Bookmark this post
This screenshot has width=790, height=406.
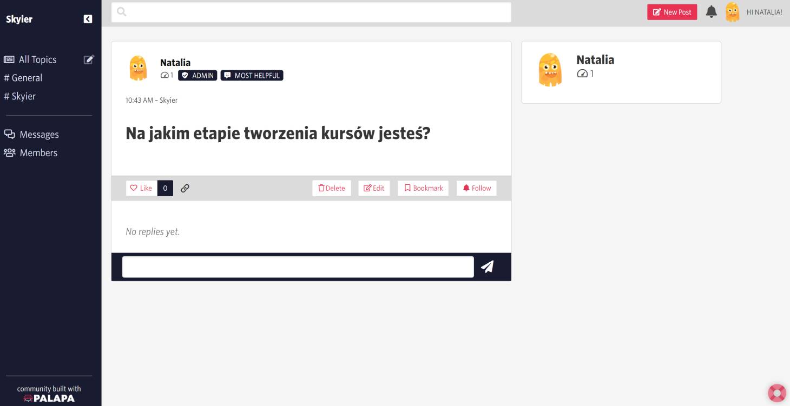(423, 188)
